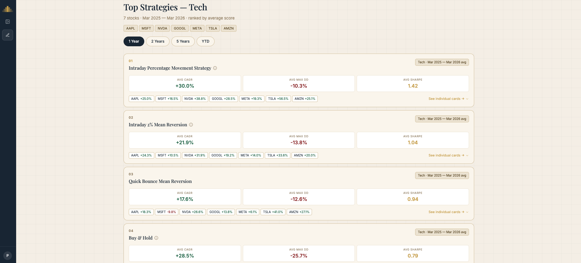Click the TSLA +56.5% chip
The width and height of the screenshot is (581, 263).
tap(278, 99)
